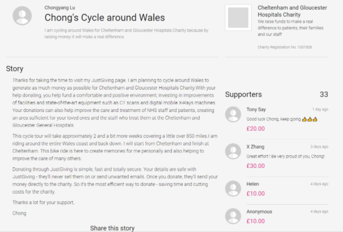Click X Zhang's supporter avatar
The image size is (343, 232).
coord(233,151)
